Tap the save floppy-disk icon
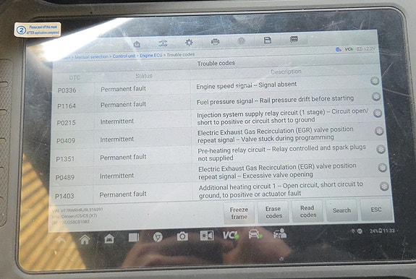The image size is (416, 279). pyautogui.click(x=268, y=40)
